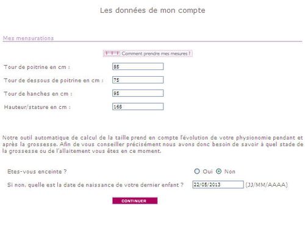
Task: Click the 'Tour de dessous de poitrine' label
Action: click(54, 80)
